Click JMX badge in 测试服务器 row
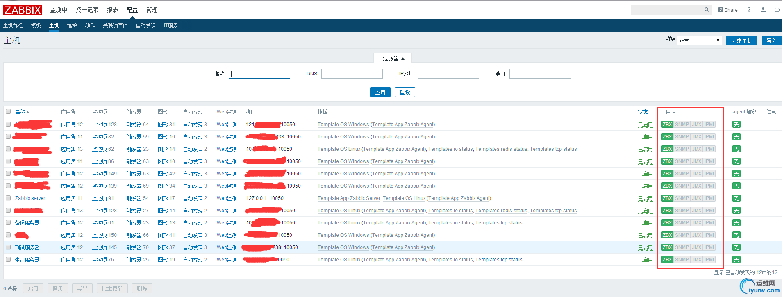Viewport: 782px width, 297px height. pyautogui.click(x=697, y=247)
